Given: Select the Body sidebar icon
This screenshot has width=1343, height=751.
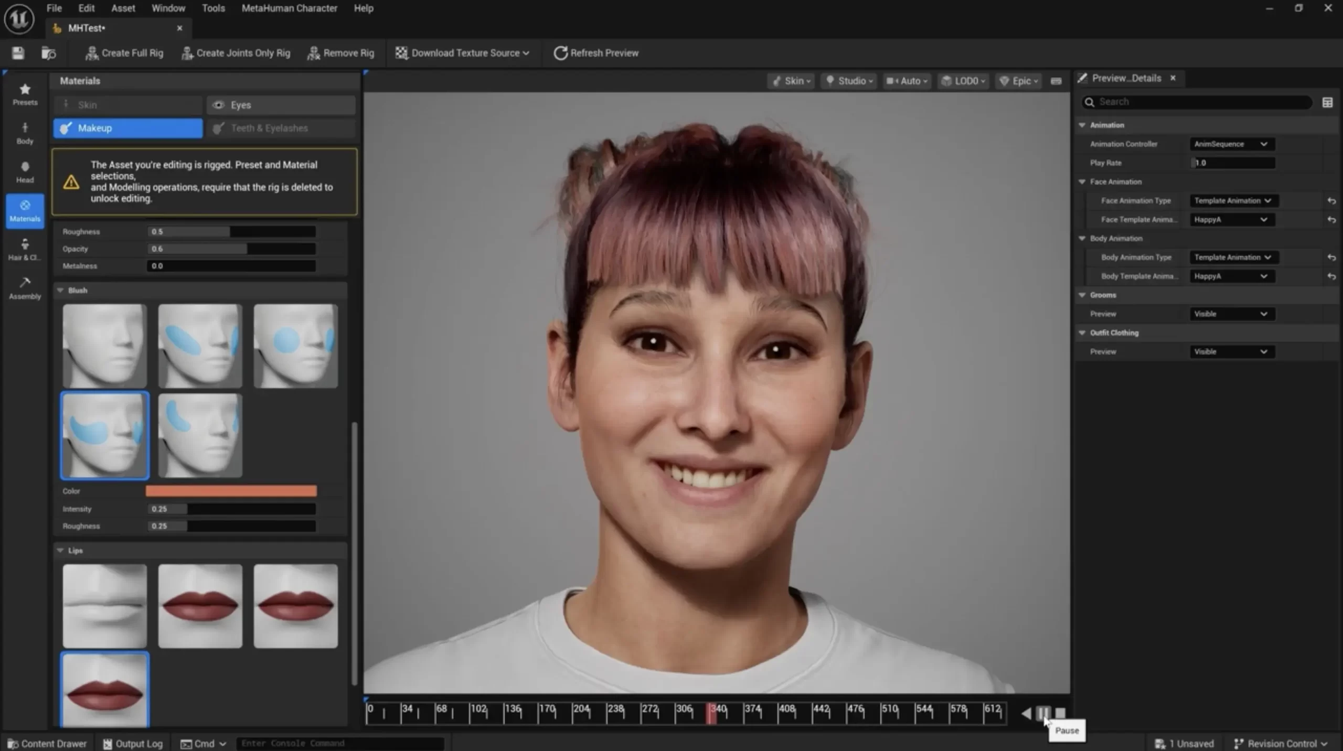Looking at the screenshot, I should pyautogui.click(x=25, y=133).
